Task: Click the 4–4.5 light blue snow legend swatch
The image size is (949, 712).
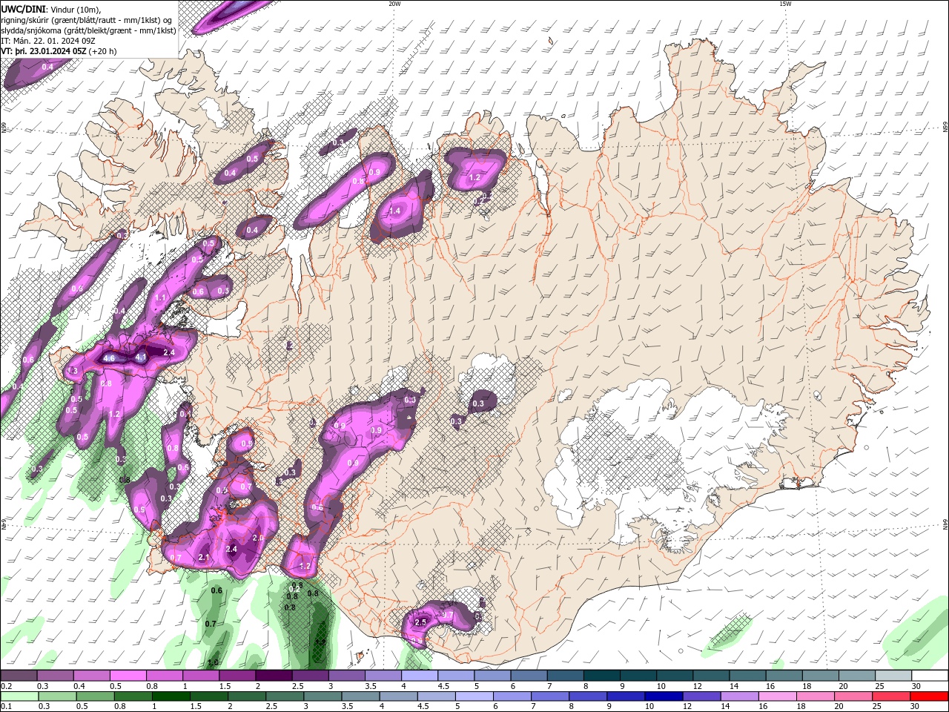Action: pos(418,676)
